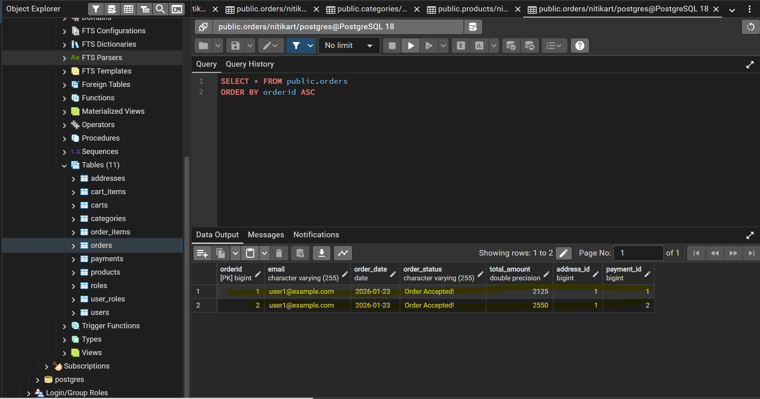
Task: Switch to the Messages tab
Action: 266,235
